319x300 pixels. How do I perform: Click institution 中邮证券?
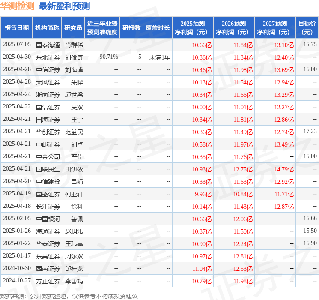point(48,144)
